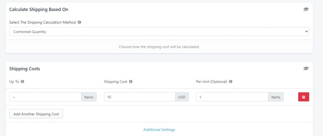The height and width of the screenshot is (136, 323).
Task: Open help icon for Calculate Shipping Based On
Action: [306, 9]
